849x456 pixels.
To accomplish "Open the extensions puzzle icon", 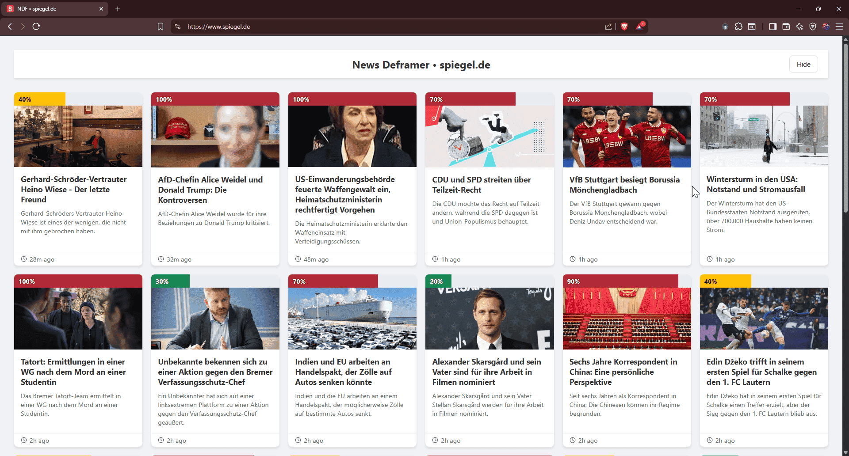I will click(x=738, y=27).
